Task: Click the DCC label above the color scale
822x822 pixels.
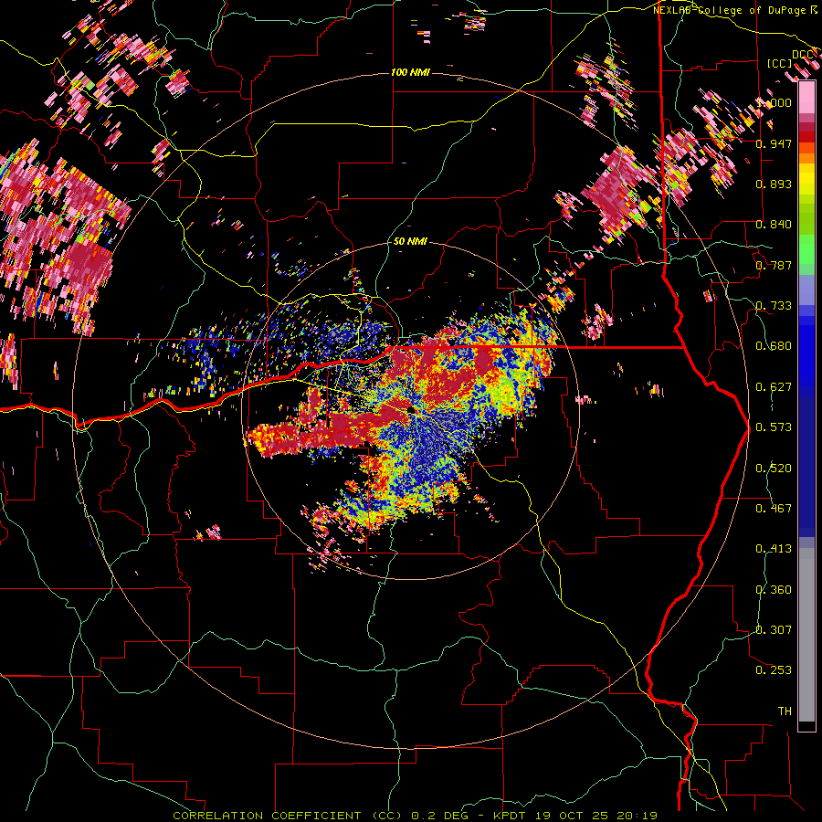Action: click(803, 55)
